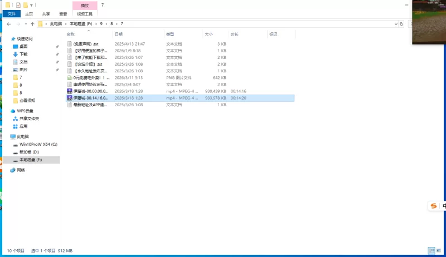Image resolution: width=446 pixels, height=257 pixels.
Task: Open WPS云盘 in the navigation pane
Action: tap(26, 111)
